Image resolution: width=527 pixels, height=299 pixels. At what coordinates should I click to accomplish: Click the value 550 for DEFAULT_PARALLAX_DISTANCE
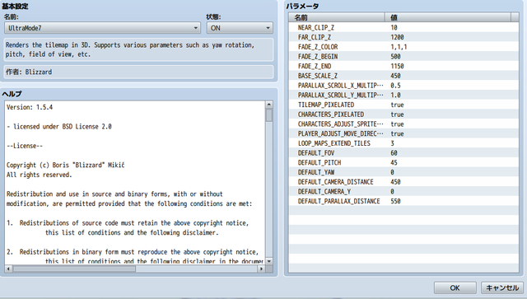point(395,201)
